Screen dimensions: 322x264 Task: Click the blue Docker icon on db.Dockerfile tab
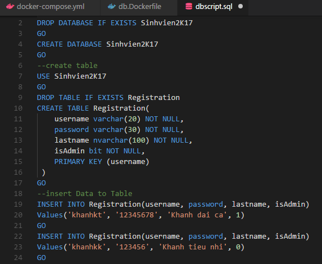112,7
